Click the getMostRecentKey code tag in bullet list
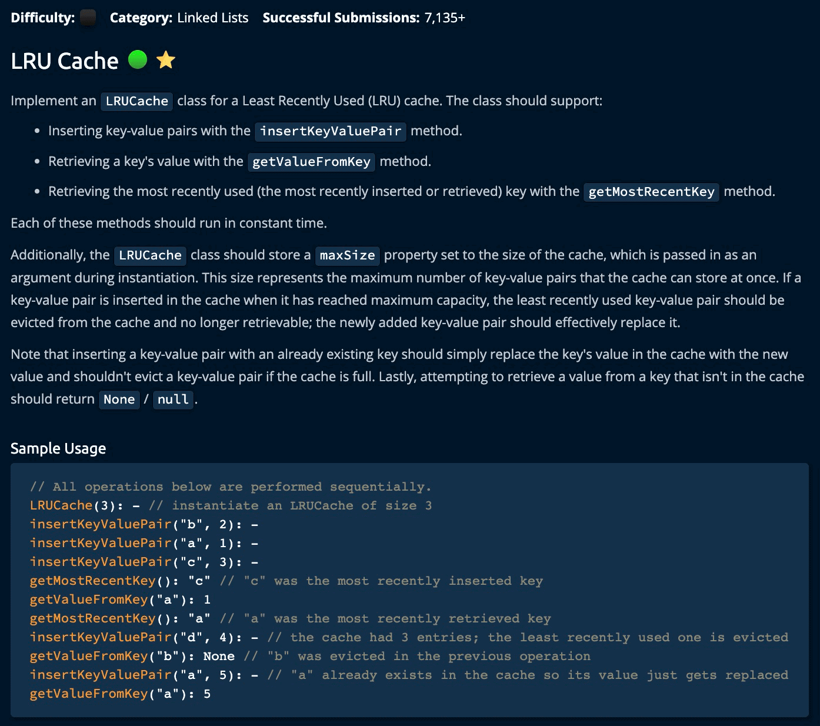Image resolution: width=820 pixels, height=726 pixels. 651,192
